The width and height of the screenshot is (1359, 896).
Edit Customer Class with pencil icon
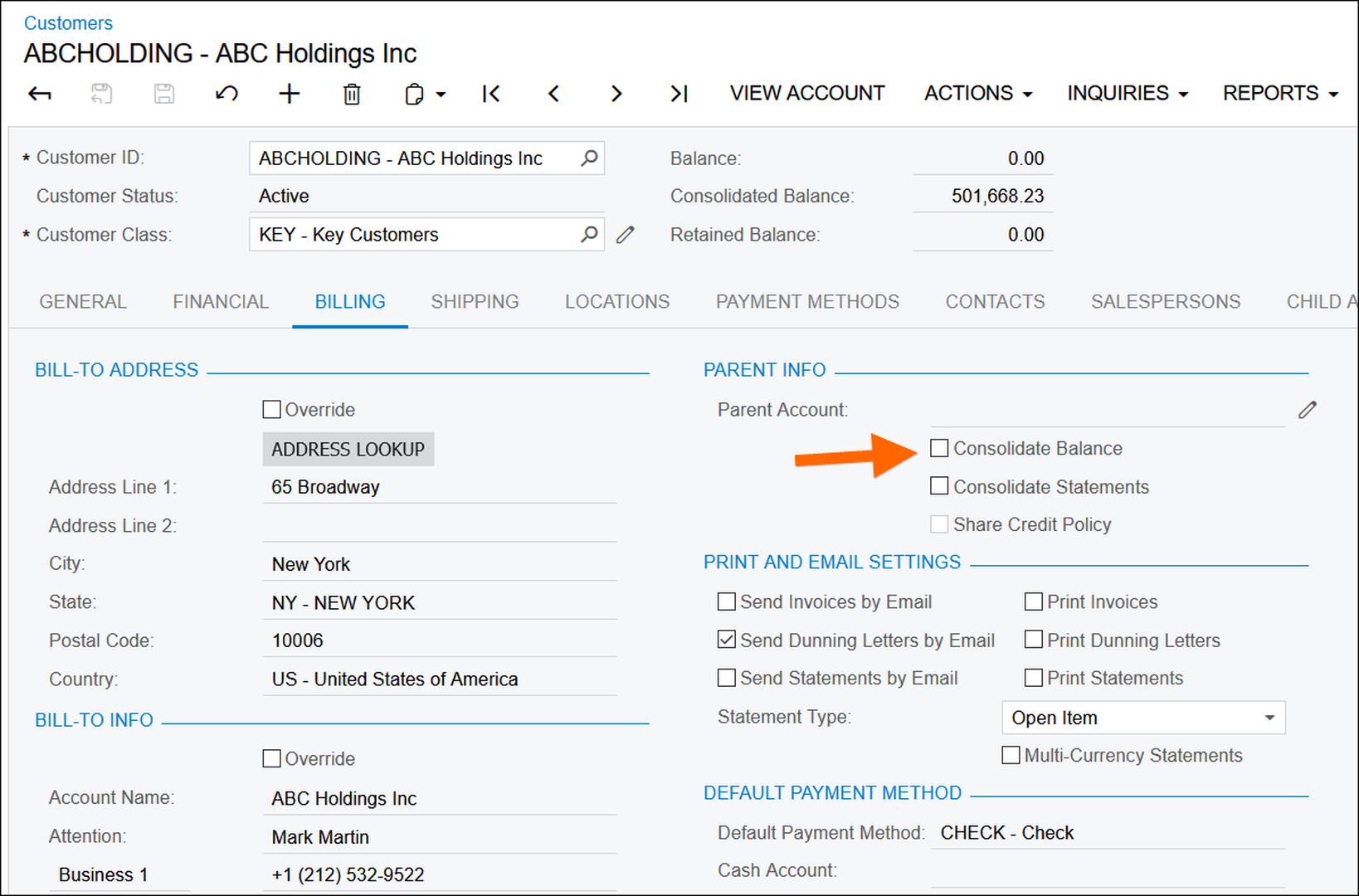[x=626, y=236]
